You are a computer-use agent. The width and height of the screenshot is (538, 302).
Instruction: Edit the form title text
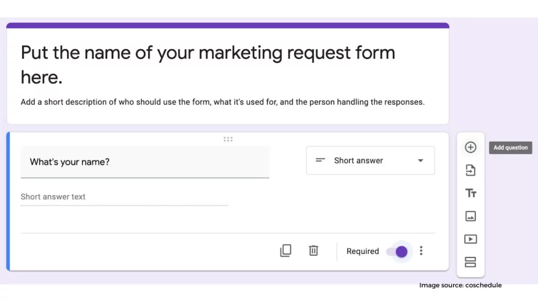click(208, 64)
